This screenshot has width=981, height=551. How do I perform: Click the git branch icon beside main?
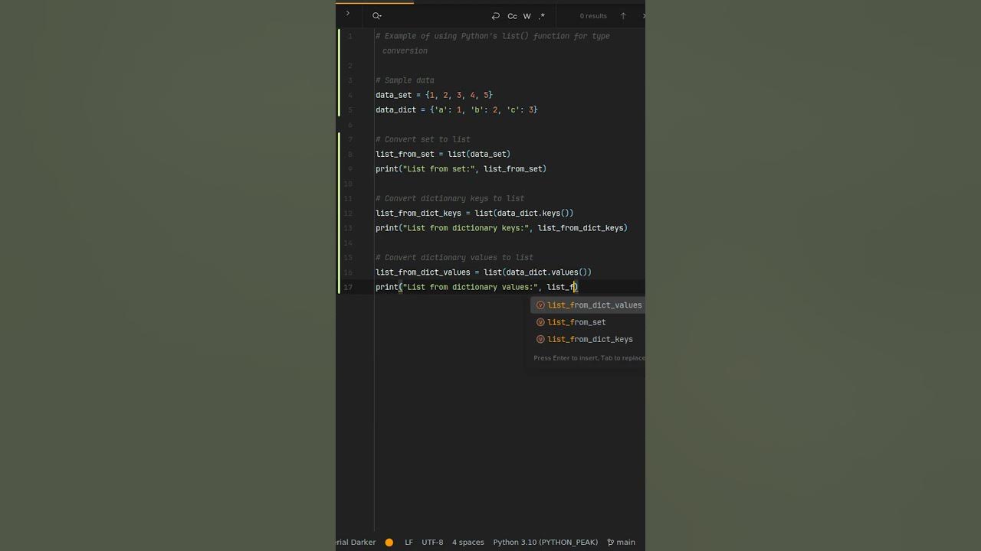tap(610, 542)
